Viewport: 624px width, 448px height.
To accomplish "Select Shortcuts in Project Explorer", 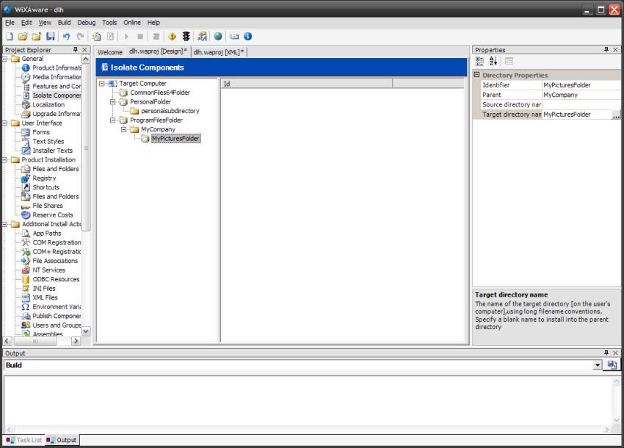I will pyautogui.click(x=46, y=187).
